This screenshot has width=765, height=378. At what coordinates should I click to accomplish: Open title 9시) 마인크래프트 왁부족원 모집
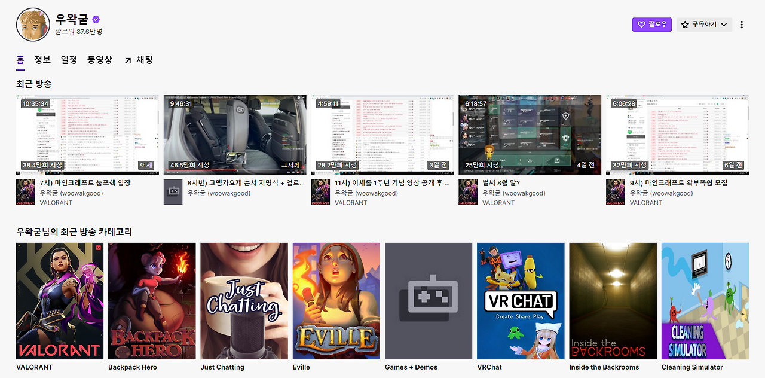point(679,183)
